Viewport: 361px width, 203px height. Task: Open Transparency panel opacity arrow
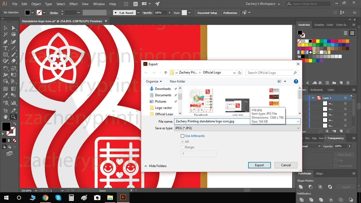click(x=349, y=146)
